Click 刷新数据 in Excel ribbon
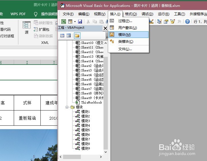The height and width of the screenshot is (161, 207). pos(43,36)
